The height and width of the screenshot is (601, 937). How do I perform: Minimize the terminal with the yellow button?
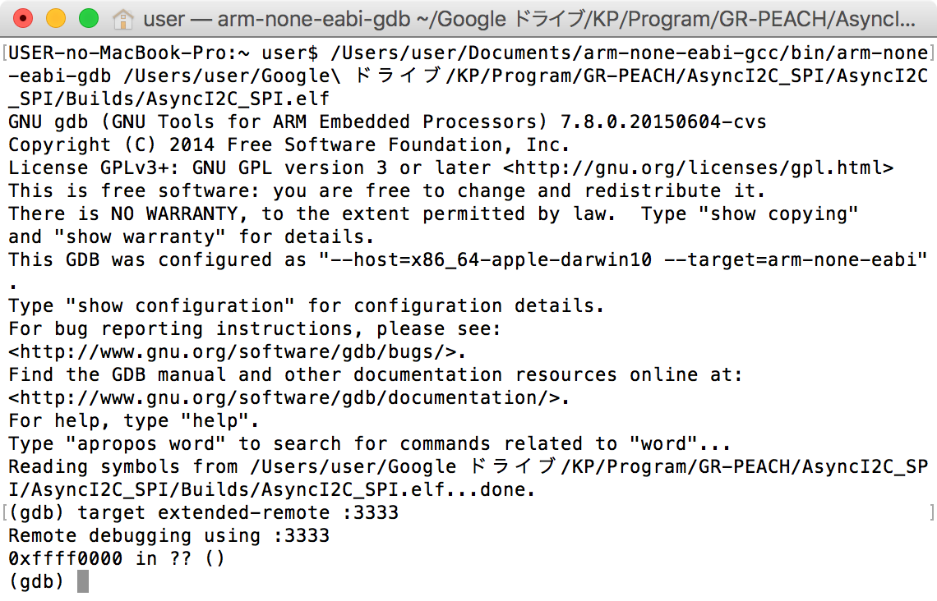click(x=56, y=18)
